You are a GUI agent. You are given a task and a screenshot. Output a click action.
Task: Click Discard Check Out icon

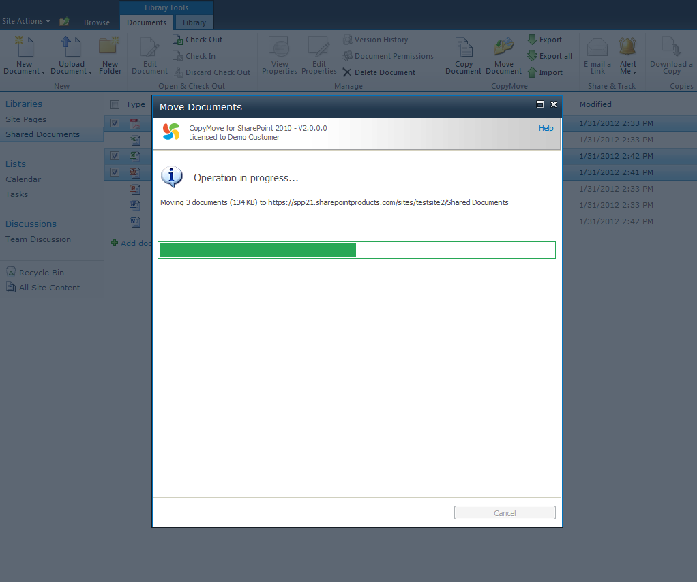point(178,72)
